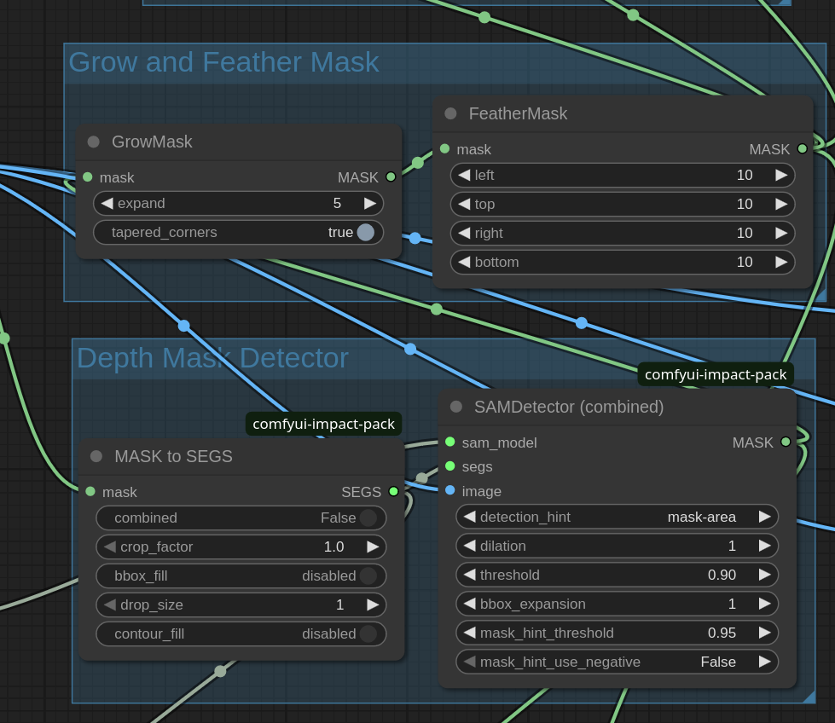Screen dimensions: 835x723
Task: Click the MASK to SEGS node title
Action: pyautogui.click(x=173, y=456)
